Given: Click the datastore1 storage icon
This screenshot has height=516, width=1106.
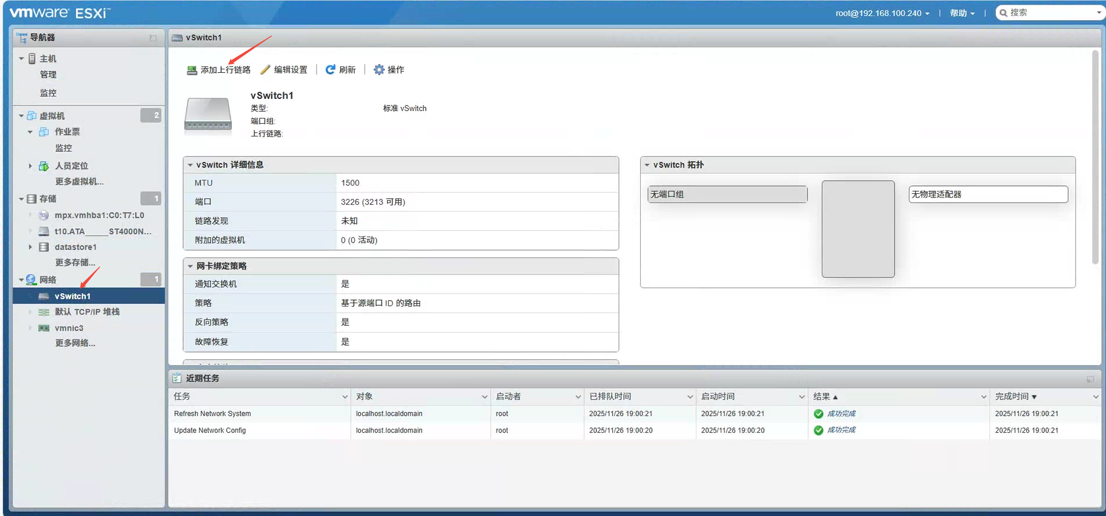Looking at the screenshot, I should [44, 247].
